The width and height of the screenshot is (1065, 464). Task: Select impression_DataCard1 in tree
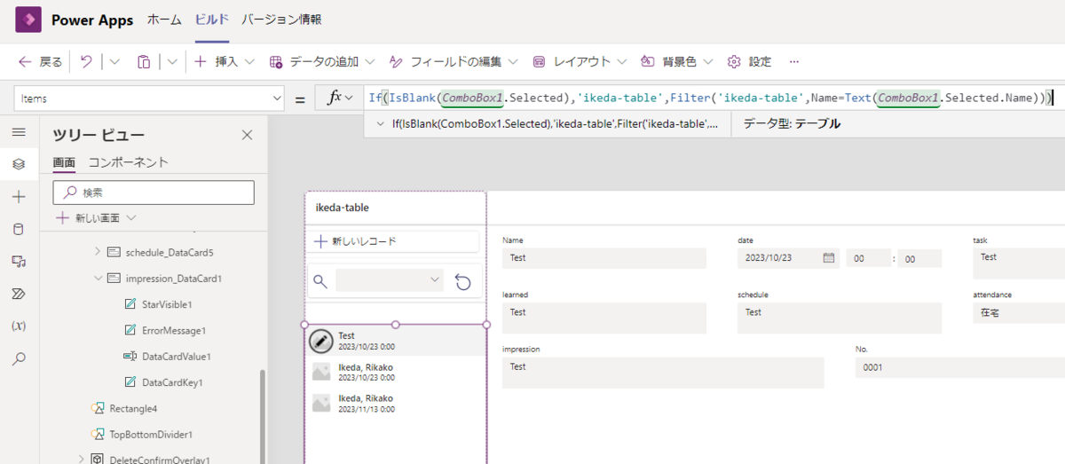pyautogui.click(x=174, y=278)
